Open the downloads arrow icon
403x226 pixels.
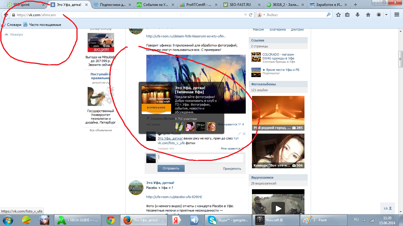pyautogui.click(x=358, y=15)
